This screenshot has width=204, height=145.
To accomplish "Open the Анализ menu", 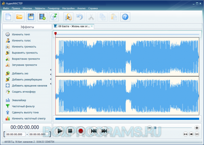I will [81, 8].
